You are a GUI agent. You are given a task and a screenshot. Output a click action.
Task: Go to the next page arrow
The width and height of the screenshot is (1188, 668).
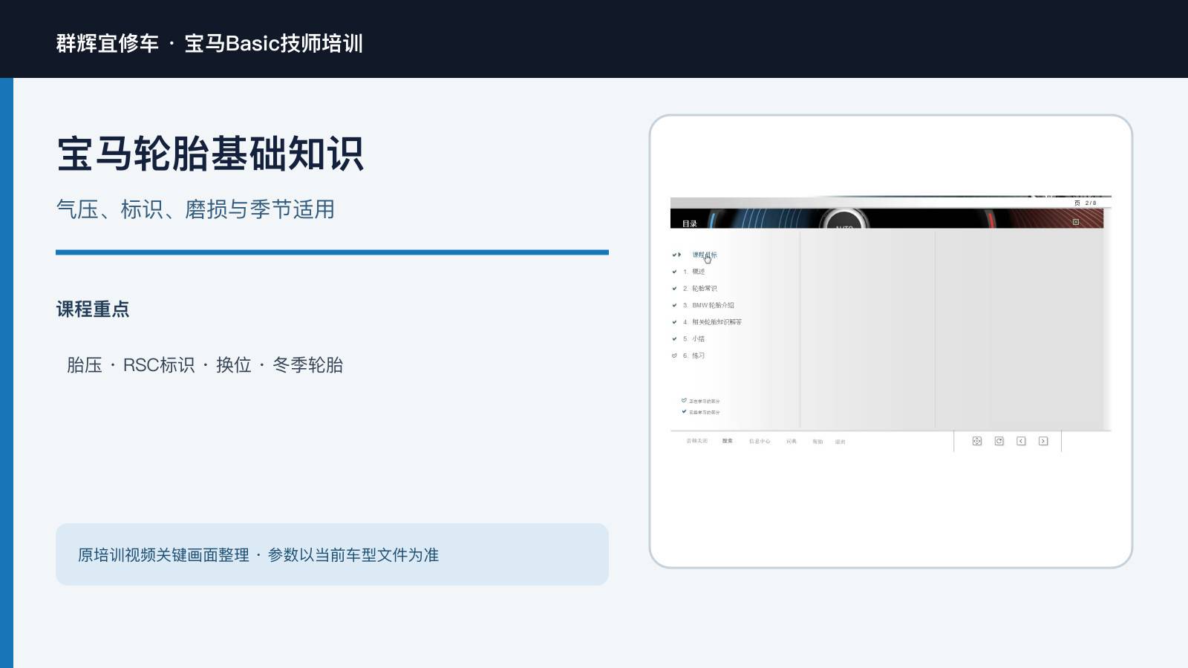(x=1043, y=441)
